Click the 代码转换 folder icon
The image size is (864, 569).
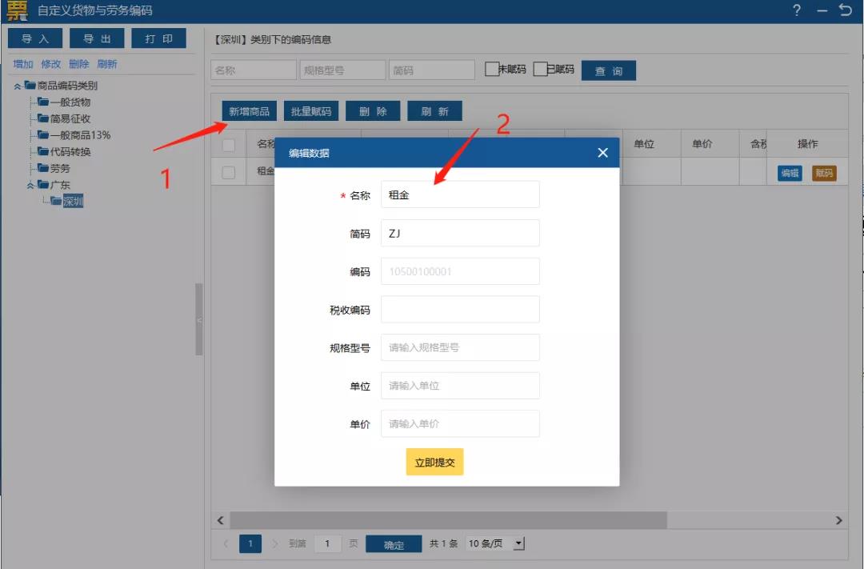(43, 151)
